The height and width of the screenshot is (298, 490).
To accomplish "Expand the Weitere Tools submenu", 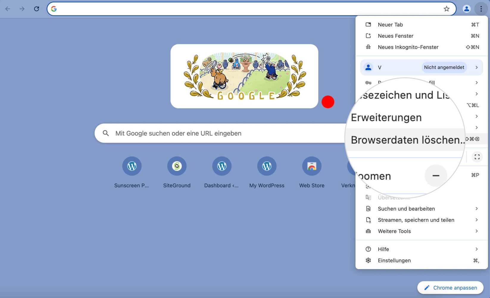I will click(x=422, y=231).
